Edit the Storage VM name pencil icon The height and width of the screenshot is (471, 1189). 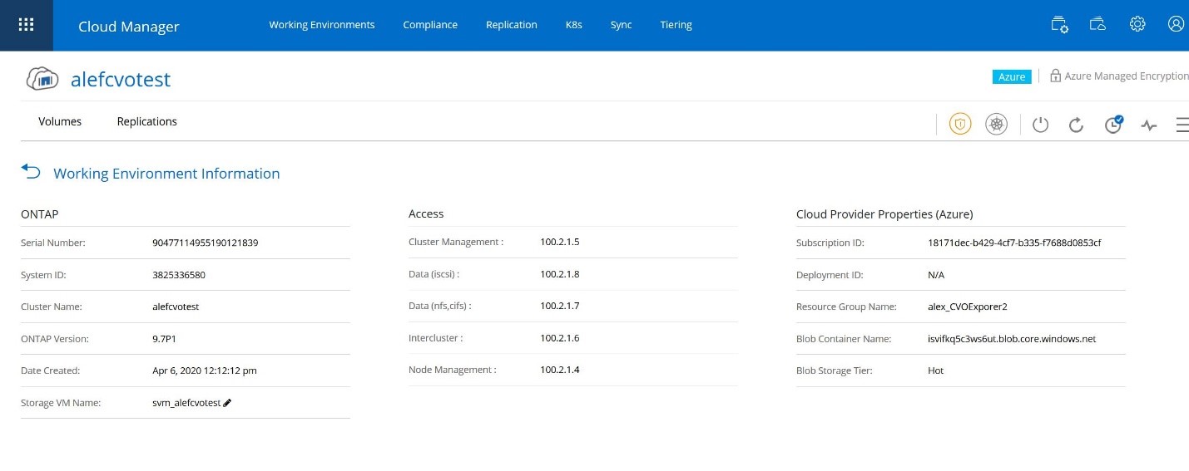coord(227,402)
